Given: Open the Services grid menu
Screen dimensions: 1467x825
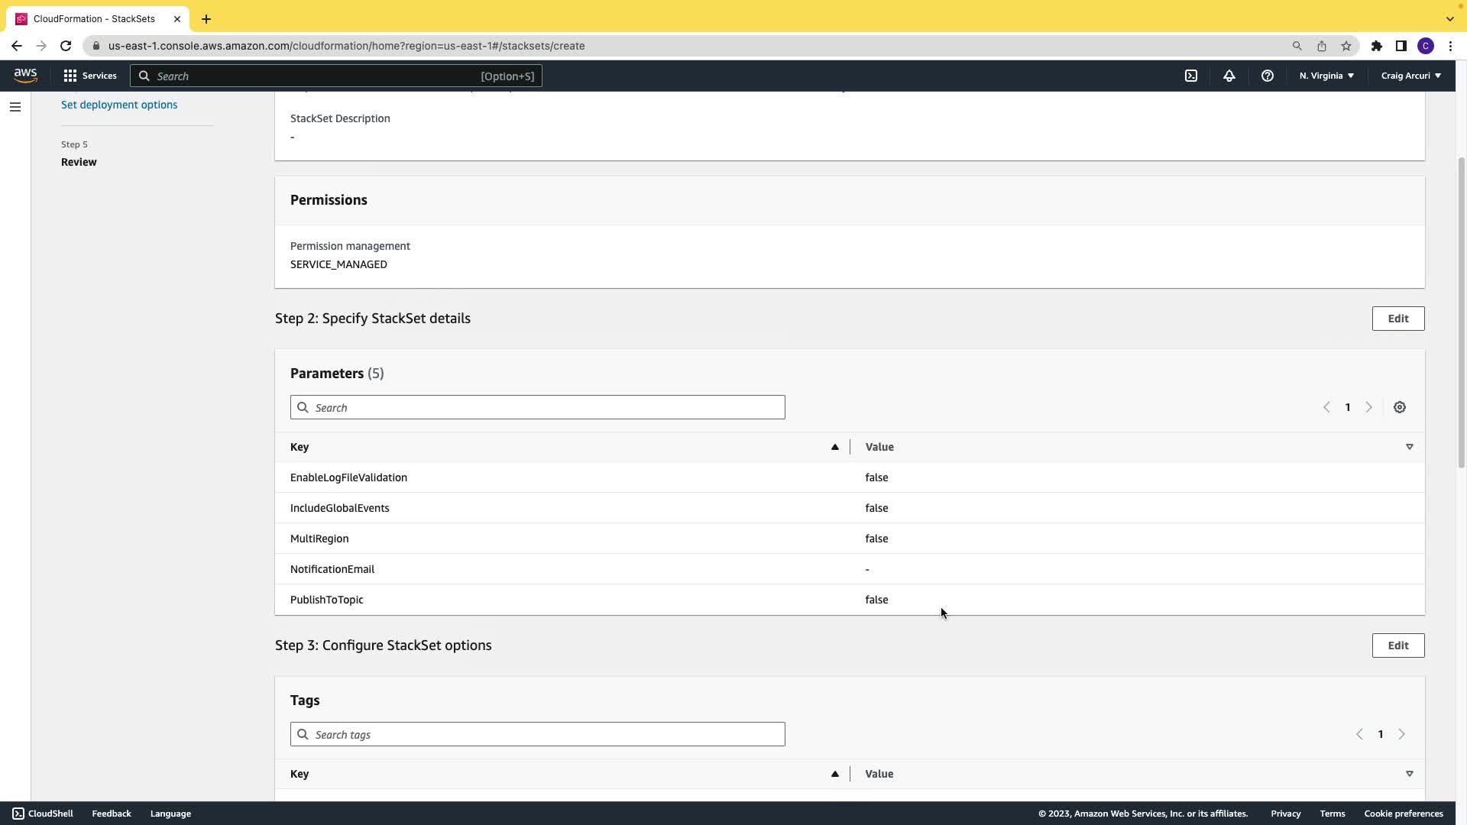Looking at the screenshot, I should coord(90,76).
